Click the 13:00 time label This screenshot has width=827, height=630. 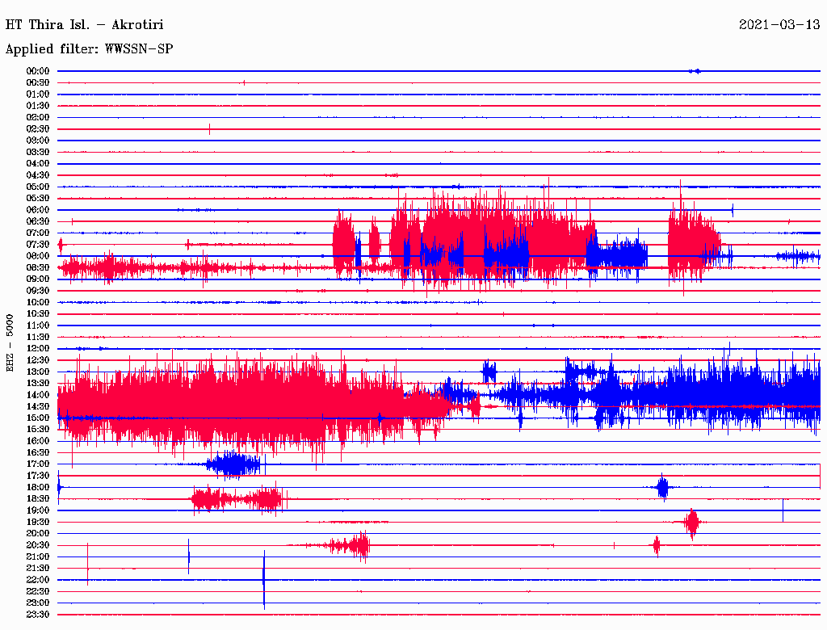click(x=38, y=372)
